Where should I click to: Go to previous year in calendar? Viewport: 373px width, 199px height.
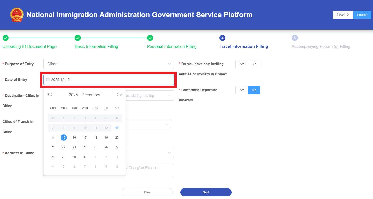click(48, 95)
